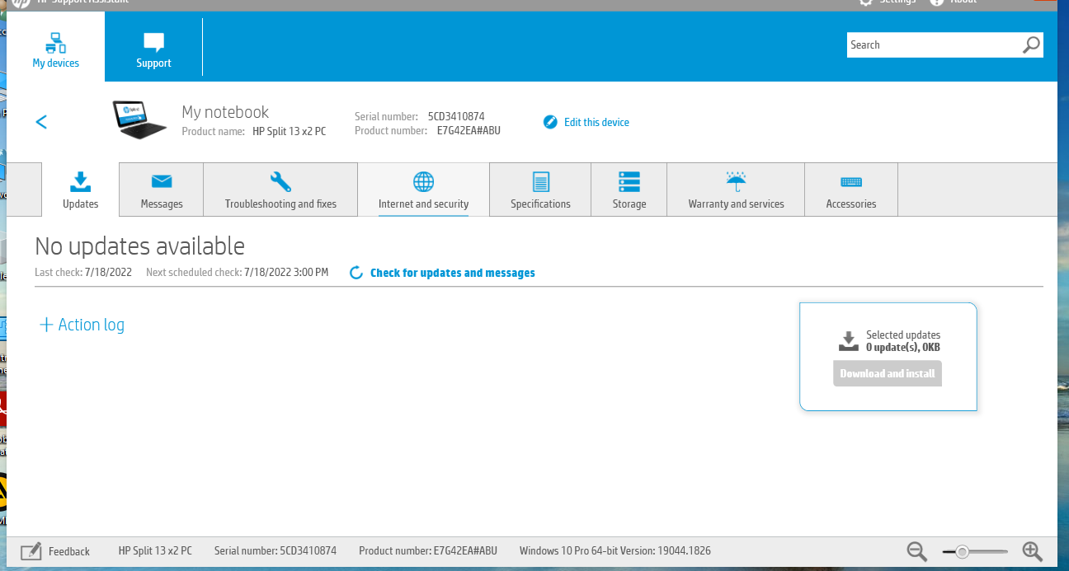Click "Windows 10 Pro 64-bit Version: 19044.1826"
1069x571 pixels.
click(x=615, y=551)
